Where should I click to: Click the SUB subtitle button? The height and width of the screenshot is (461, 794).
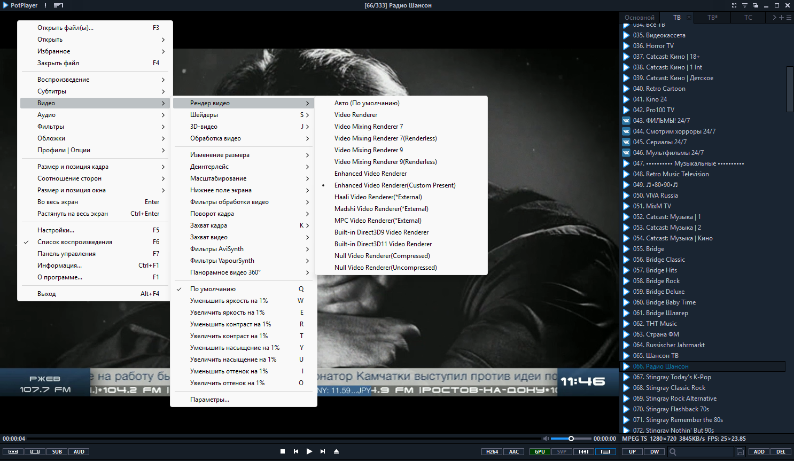[x=57, y=452]
